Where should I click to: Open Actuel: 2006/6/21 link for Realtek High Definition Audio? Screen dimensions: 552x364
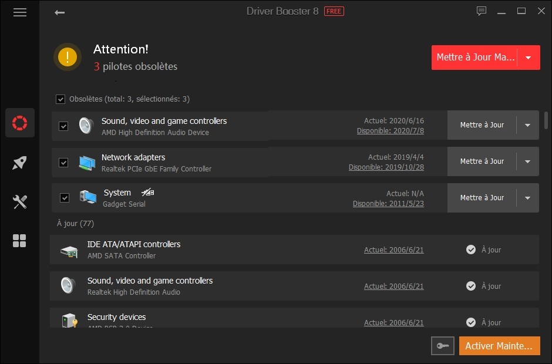(x=393, y=286)
